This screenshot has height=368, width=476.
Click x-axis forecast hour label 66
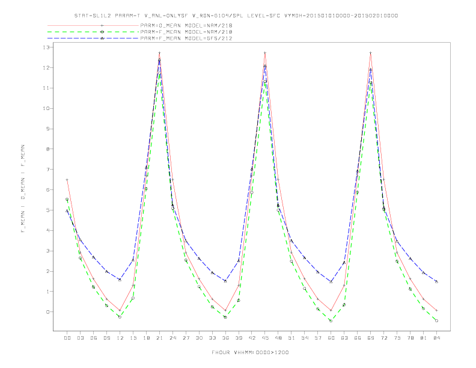358,338
